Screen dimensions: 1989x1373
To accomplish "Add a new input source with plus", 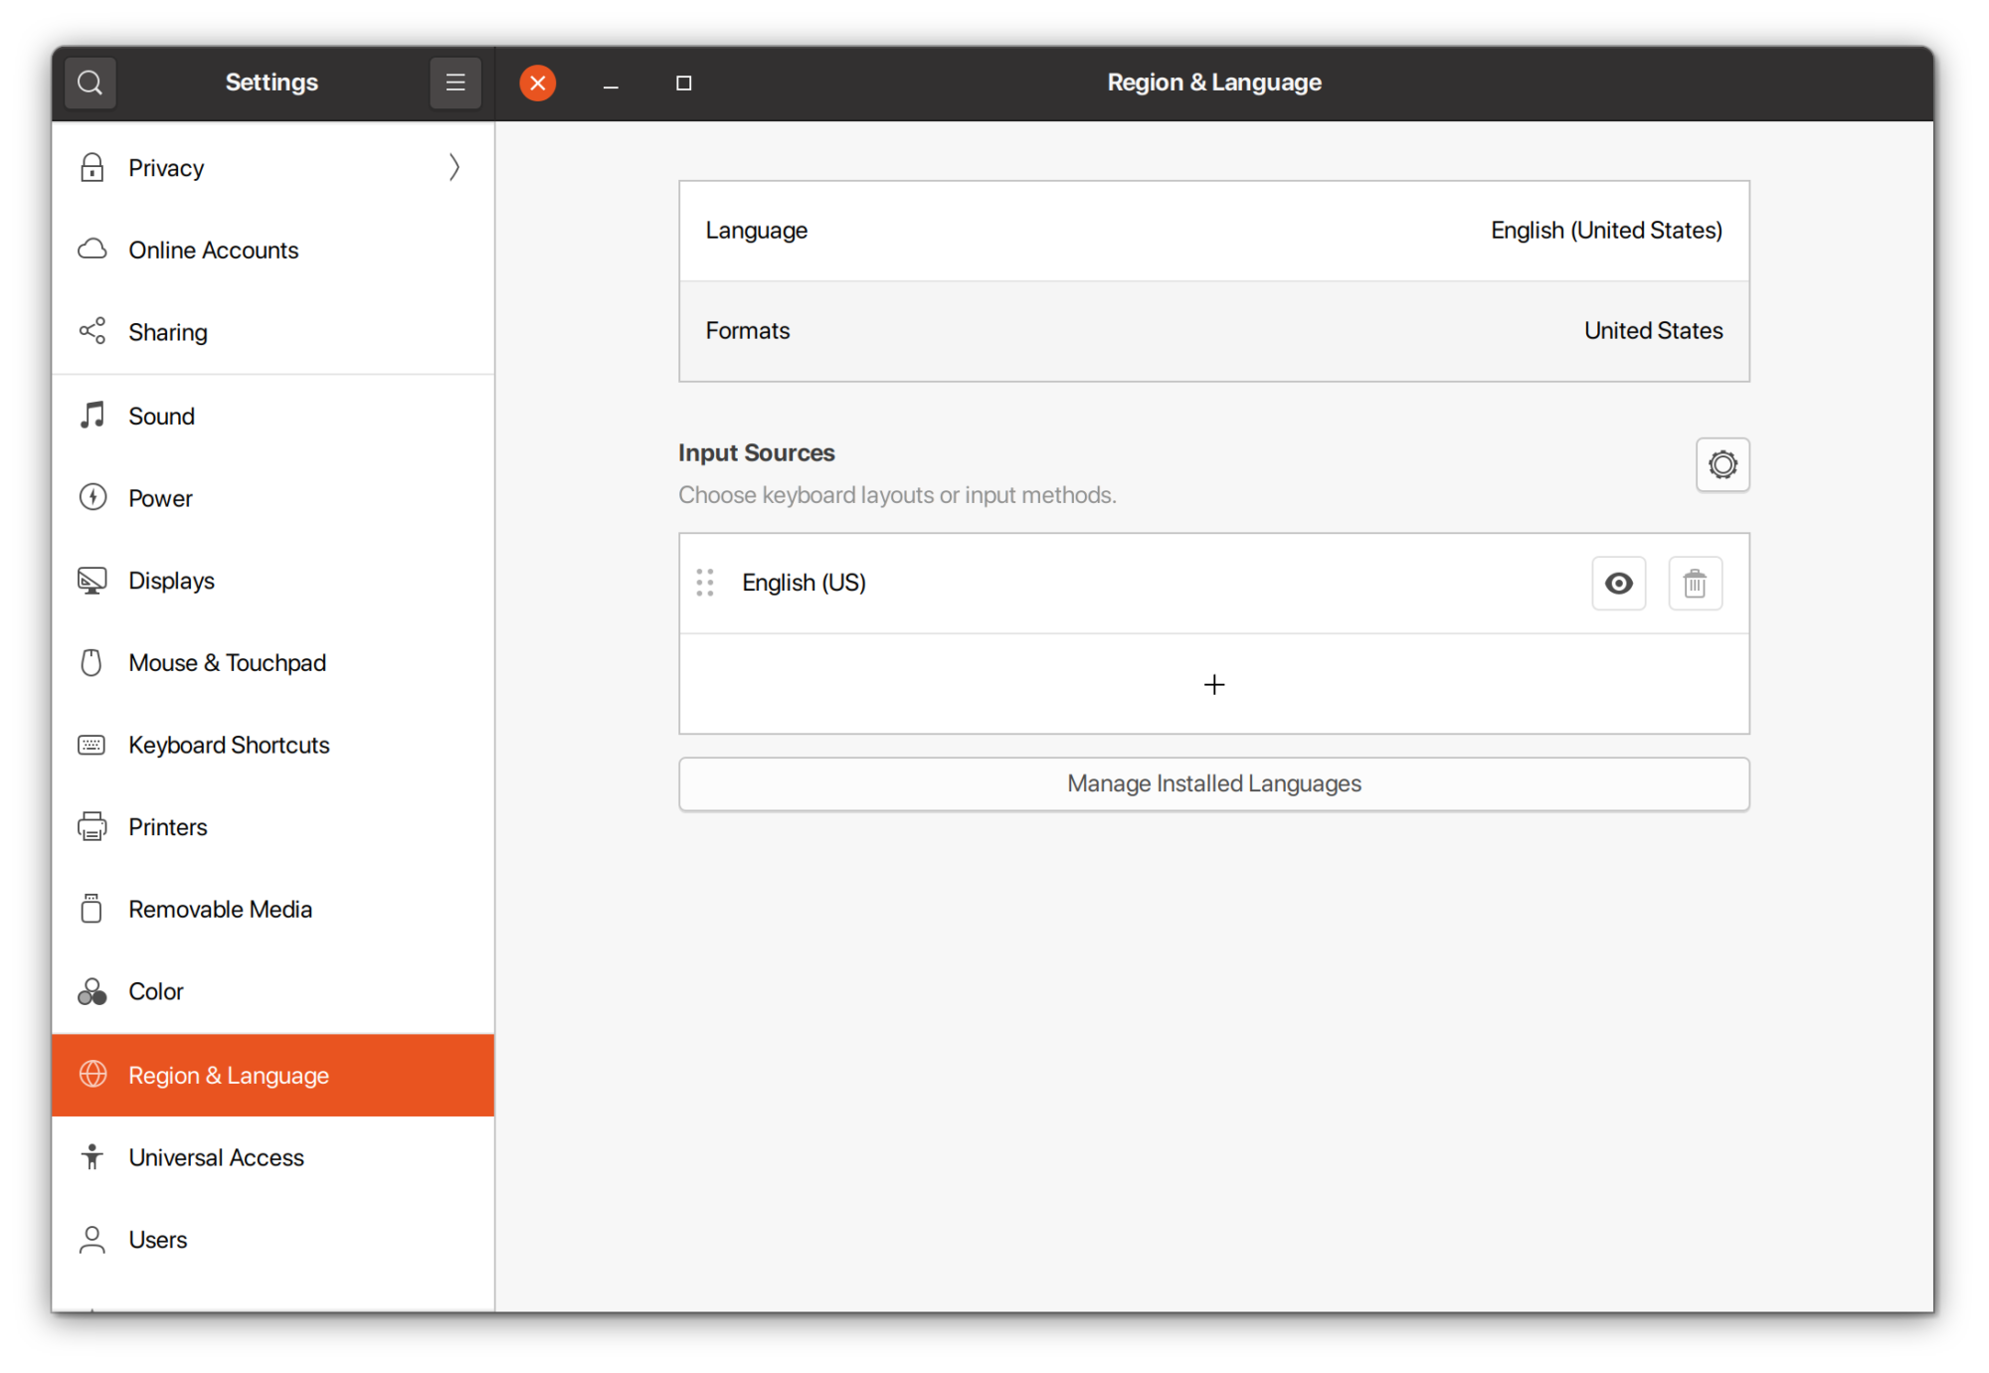I will [1213, 684].
